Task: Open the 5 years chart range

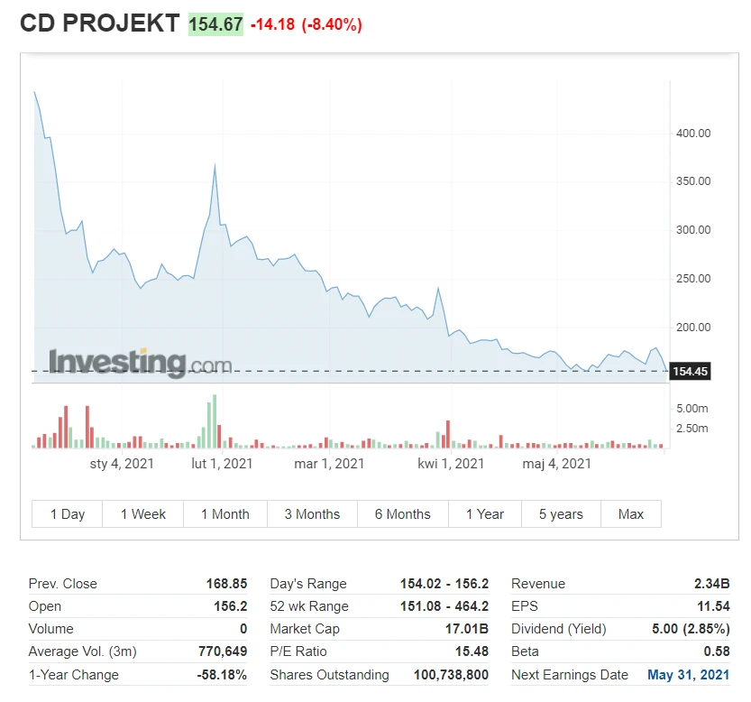Action: 561,514
